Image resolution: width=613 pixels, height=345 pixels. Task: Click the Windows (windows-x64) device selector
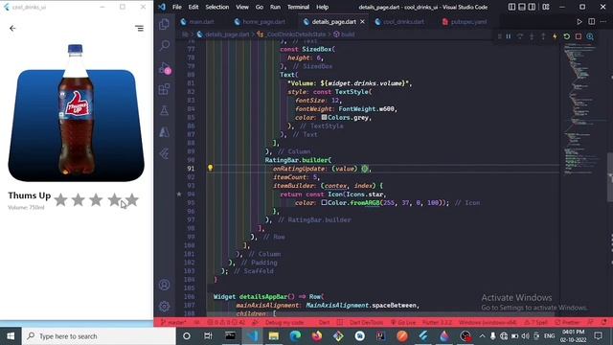click(488, 322)
